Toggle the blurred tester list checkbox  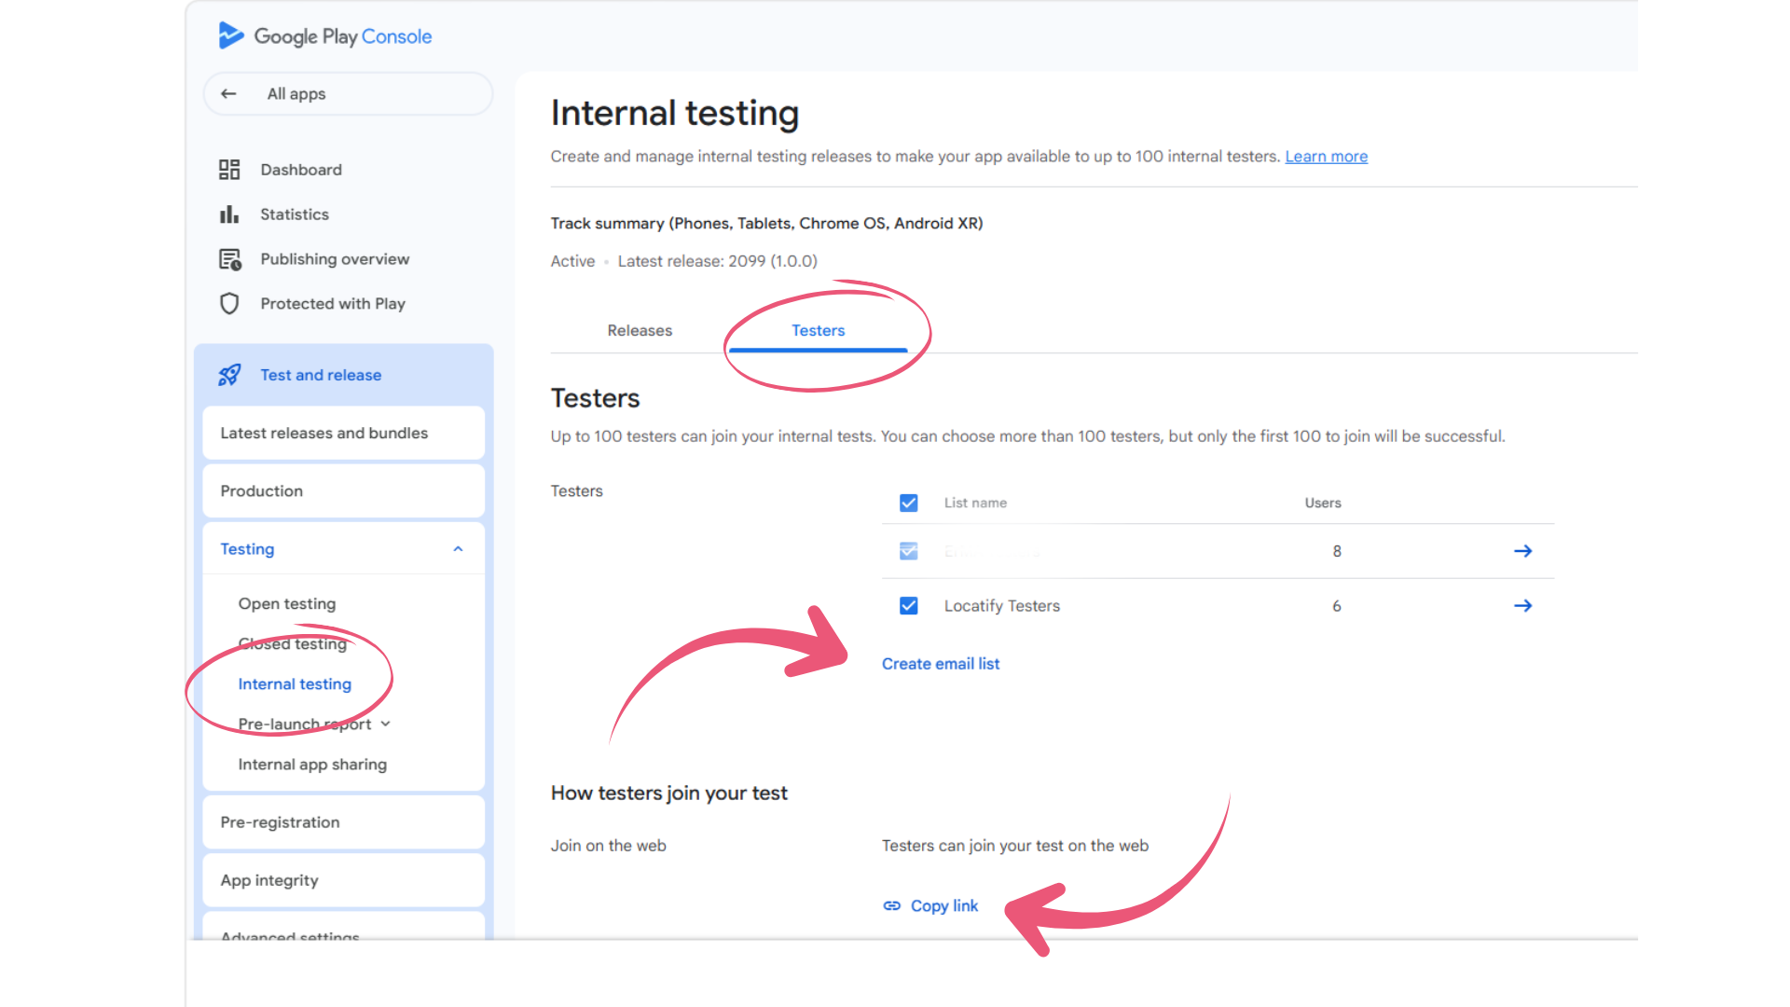coord(909,551)
